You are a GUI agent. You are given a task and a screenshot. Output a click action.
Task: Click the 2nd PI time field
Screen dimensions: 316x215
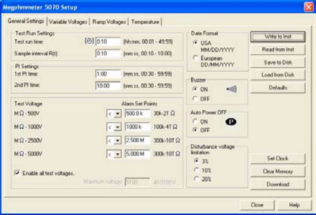(x=108, y=86)
